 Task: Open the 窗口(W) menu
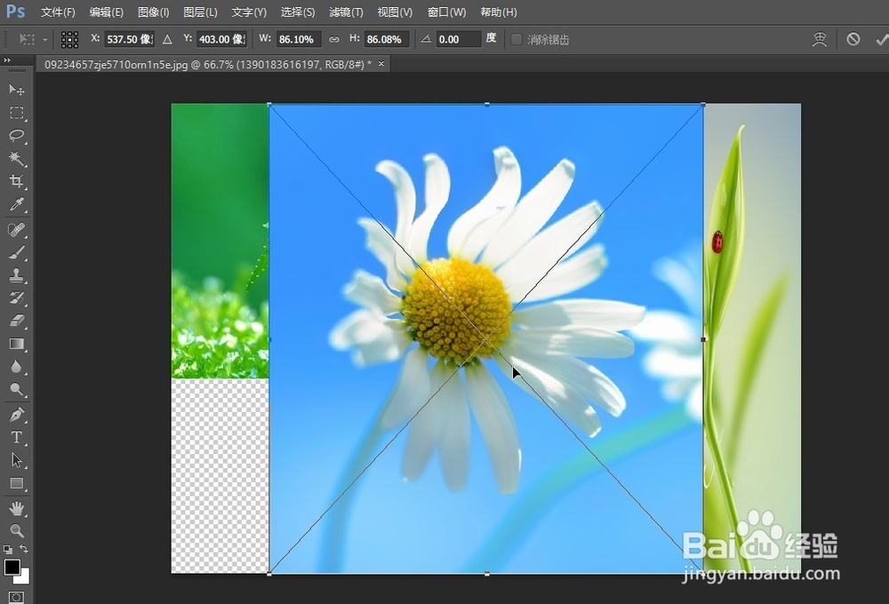point(446,12)
